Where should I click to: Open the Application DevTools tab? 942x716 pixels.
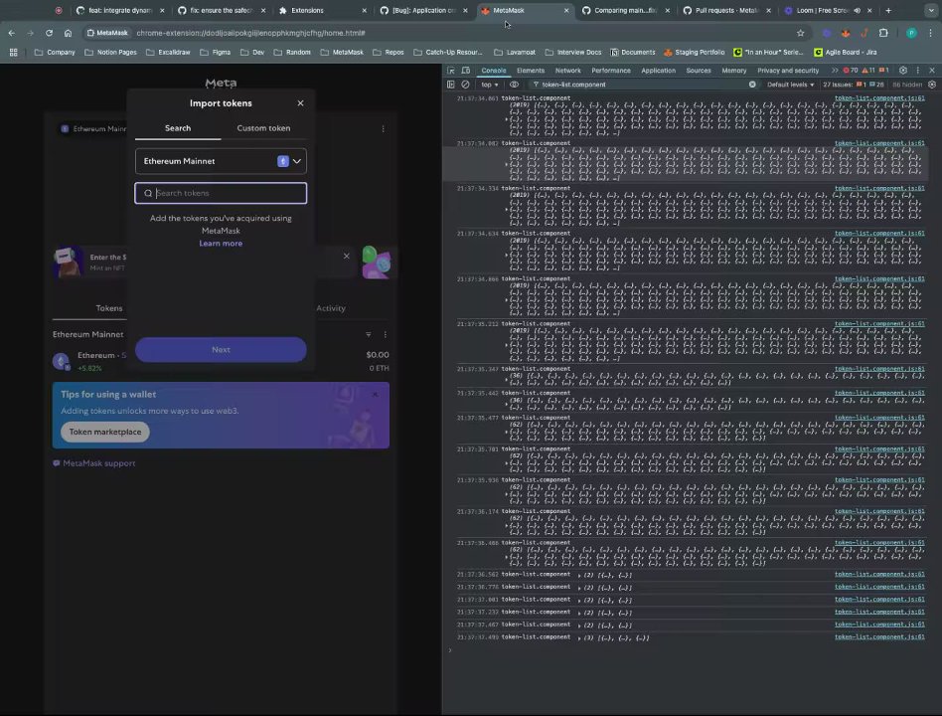[659, 71]
